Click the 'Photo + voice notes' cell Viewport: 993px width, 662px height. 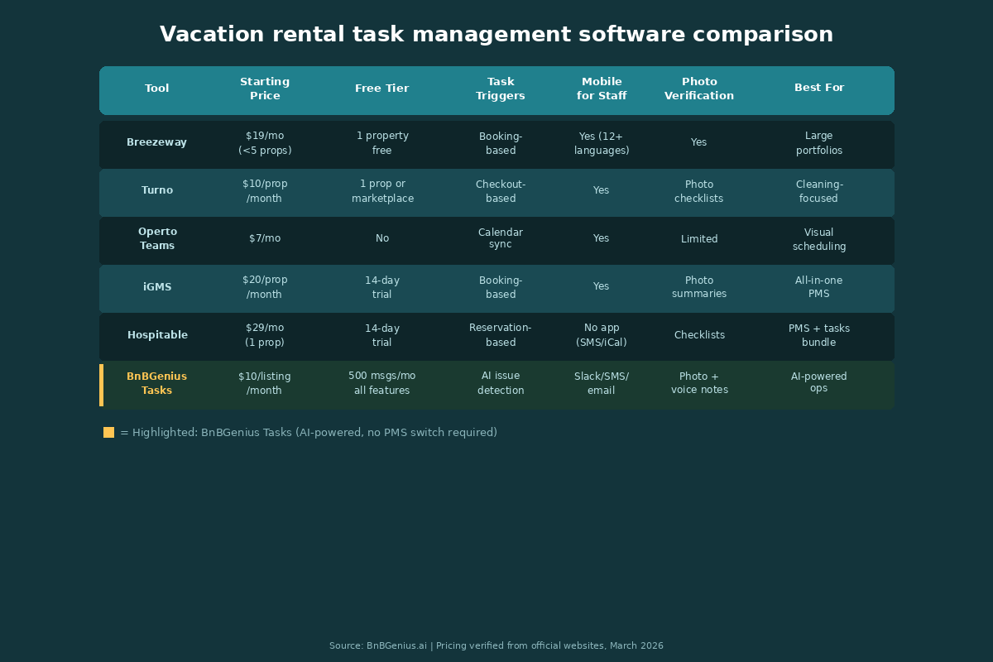(x=699, y=383)
